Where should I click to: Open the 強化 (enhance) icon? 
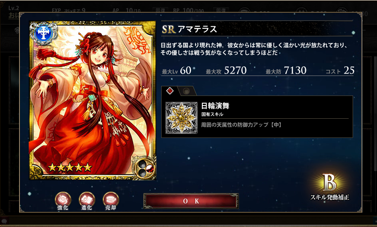pyautogui.click(x=63, y=201)
